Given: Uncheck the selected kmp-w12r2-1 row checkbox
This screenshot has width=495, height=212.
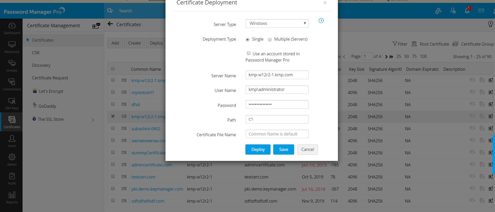Looking at the screenshot, I should click(x=113, y=116).
